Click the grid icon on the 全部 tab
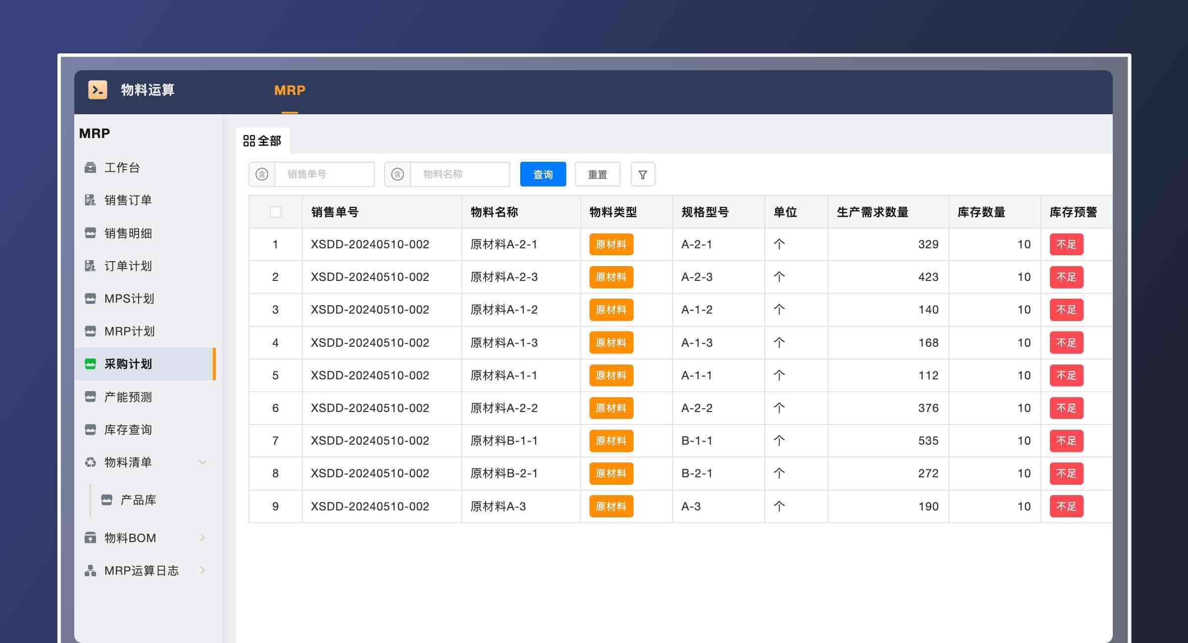1188x643 pixels. 249,140
